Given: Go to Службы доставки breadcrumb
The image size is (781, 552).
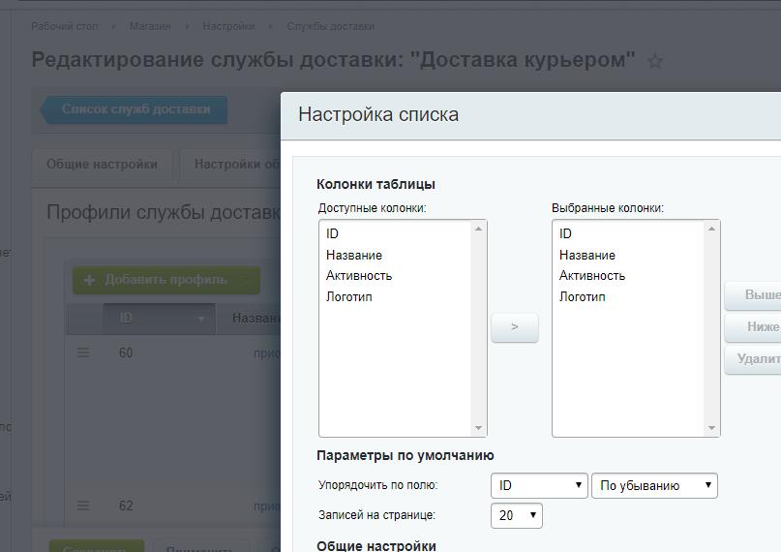Looking at the screenshot, I should pyautogui.click(x=331, y=26).
